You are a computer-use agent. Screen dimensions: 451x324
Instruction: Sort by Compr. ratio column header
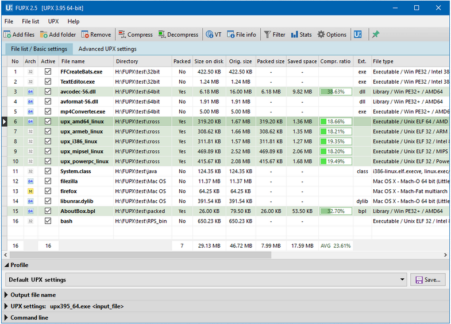pos(336,61)
